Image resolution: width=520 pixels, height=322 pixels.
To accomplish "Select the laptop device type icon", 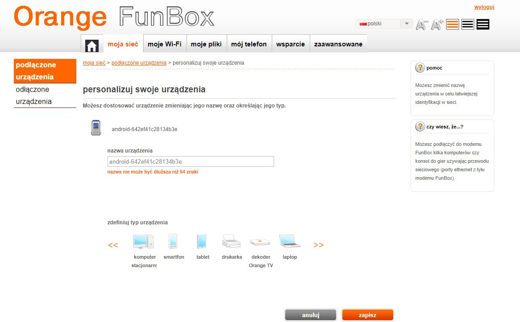I will tap(289, 241).
